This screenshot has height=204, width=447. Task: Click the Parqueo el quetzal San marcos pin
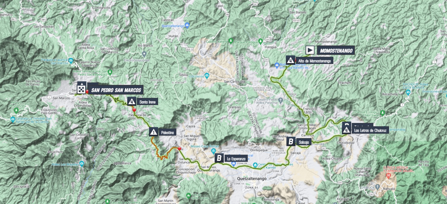pos(71,60)
